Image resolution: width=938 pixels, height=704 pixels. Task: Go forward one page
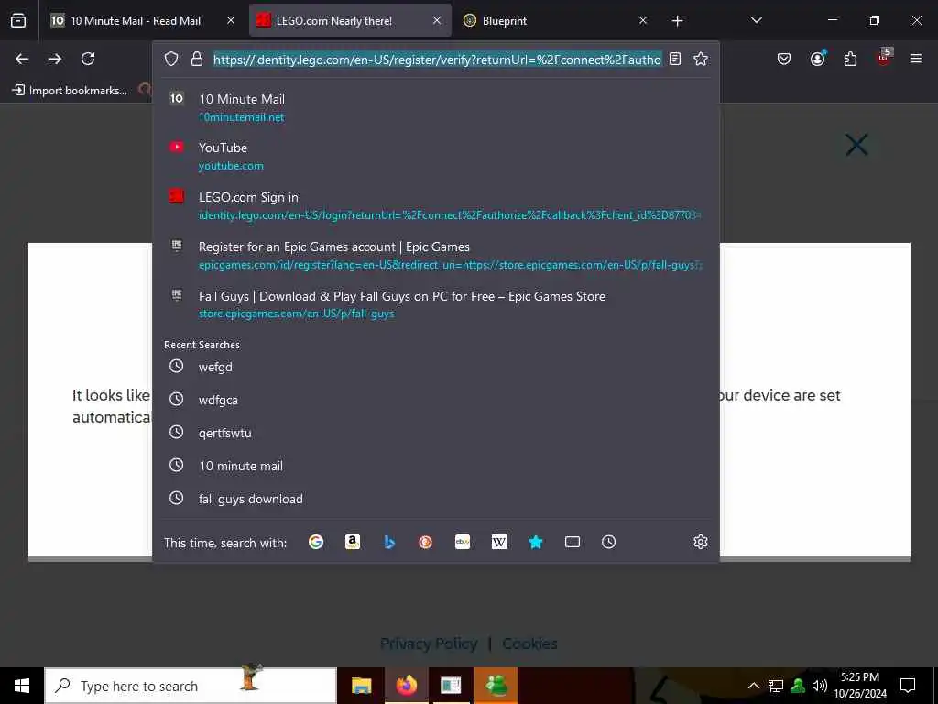tap(55, 59)
